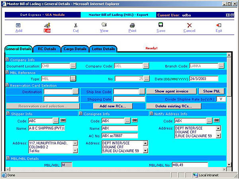Click the Save disk icon
239x179 pixels.
161,25
